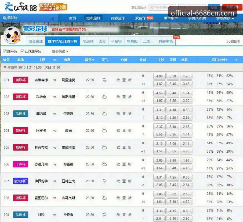Click the 胜平负/让球胜平负 active tab
This screenshot has width=243, height=222.
(63, 41)
